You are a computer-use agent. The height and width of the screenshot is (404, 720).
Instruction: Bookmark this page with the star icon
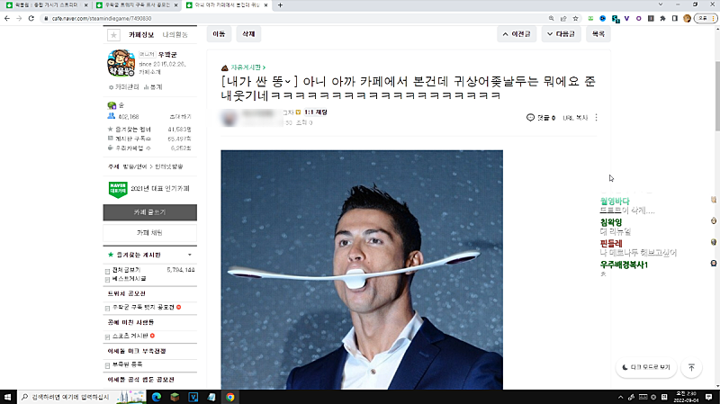click(575, 18)
